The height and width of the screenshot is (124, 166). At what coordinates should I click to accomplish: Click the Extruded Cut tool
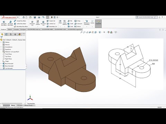click(x=32, y=23)
